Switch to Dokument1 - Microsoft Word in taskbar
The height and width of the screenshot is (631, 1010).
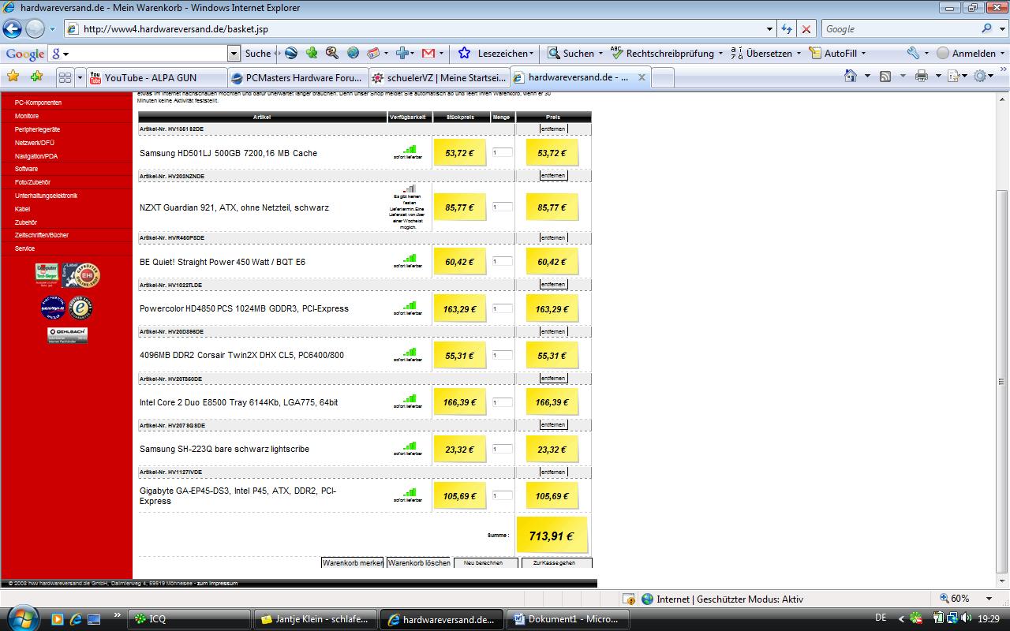567,619
